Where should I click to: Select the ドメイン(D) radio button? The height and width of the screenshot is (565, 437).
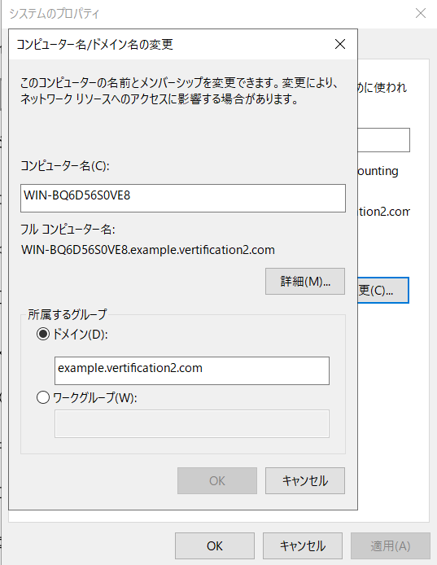coord(43,334)
